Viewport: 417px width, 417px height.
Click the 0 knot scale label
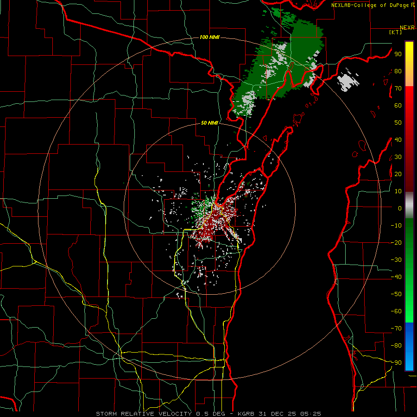[400, 208]
